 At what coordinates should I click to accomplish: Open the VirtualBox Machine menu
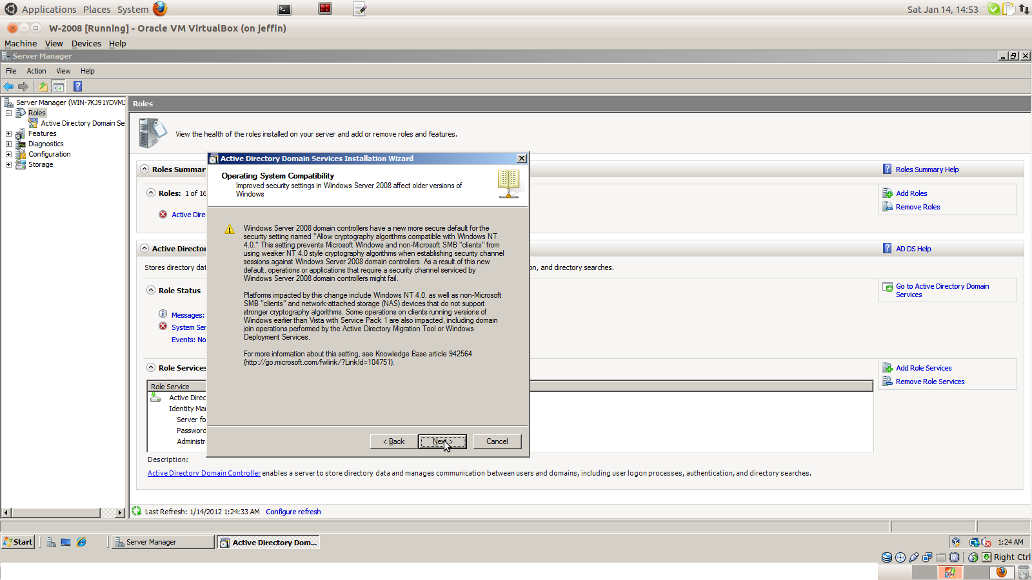coord(21,44)
